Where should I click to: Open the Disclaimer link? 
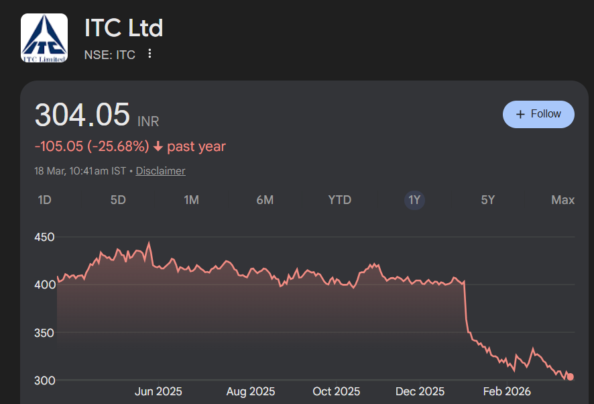pos(161,171)
